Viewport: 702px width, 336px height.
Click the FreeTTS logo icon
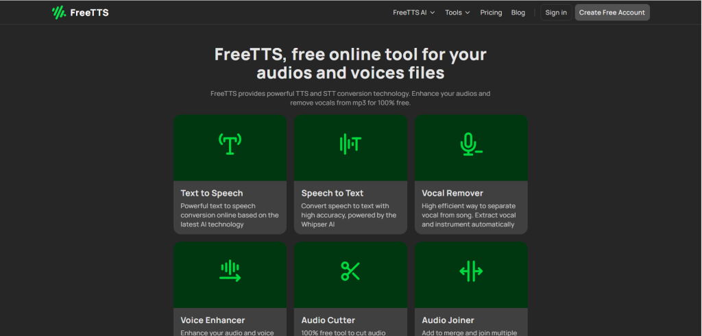(x=59, y=12)
